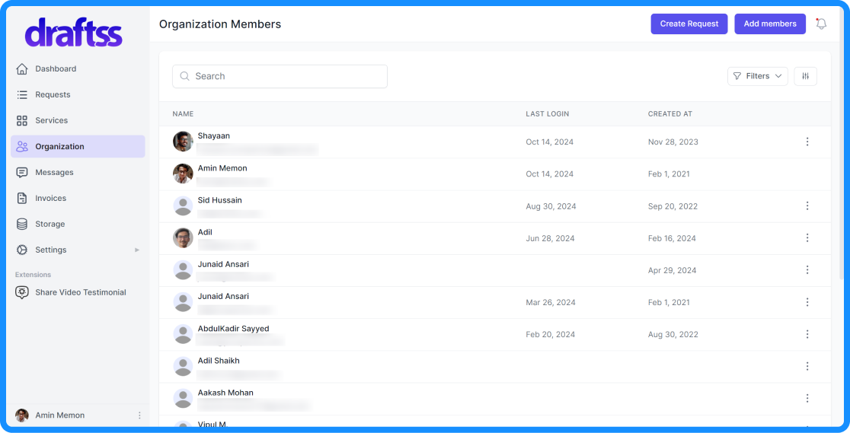Screen dimensions: 850x433
Task: Click the Storage cylinder icon
Action: click(x=22, y=224)
